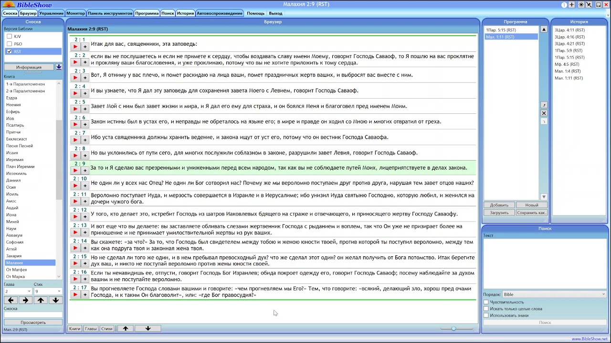Click into the Сноска input field
Screen dimensions: 611x343
(x=33, y=315)
